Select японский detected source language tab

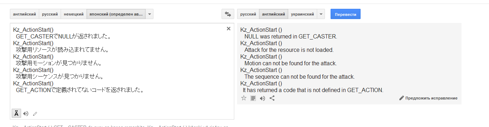click(116, 14)
